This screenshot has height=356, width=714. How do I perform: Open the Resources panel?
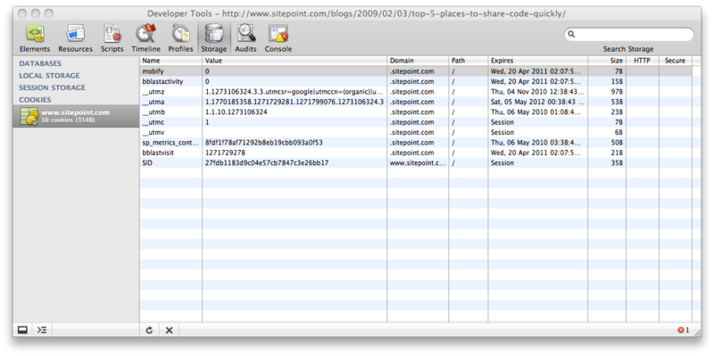[75, 38]
